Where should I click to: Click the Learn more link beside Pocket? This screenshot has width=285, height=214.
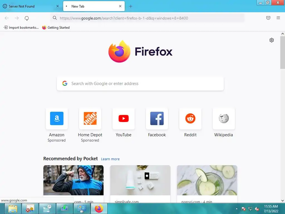pos(110,159)
